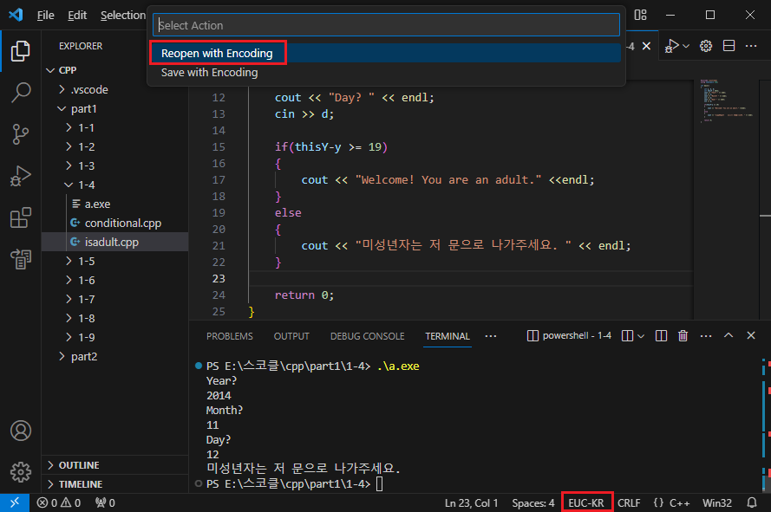Open the Manage gear in activity bar
Viewport: 771px width, 512px height.
21,472
